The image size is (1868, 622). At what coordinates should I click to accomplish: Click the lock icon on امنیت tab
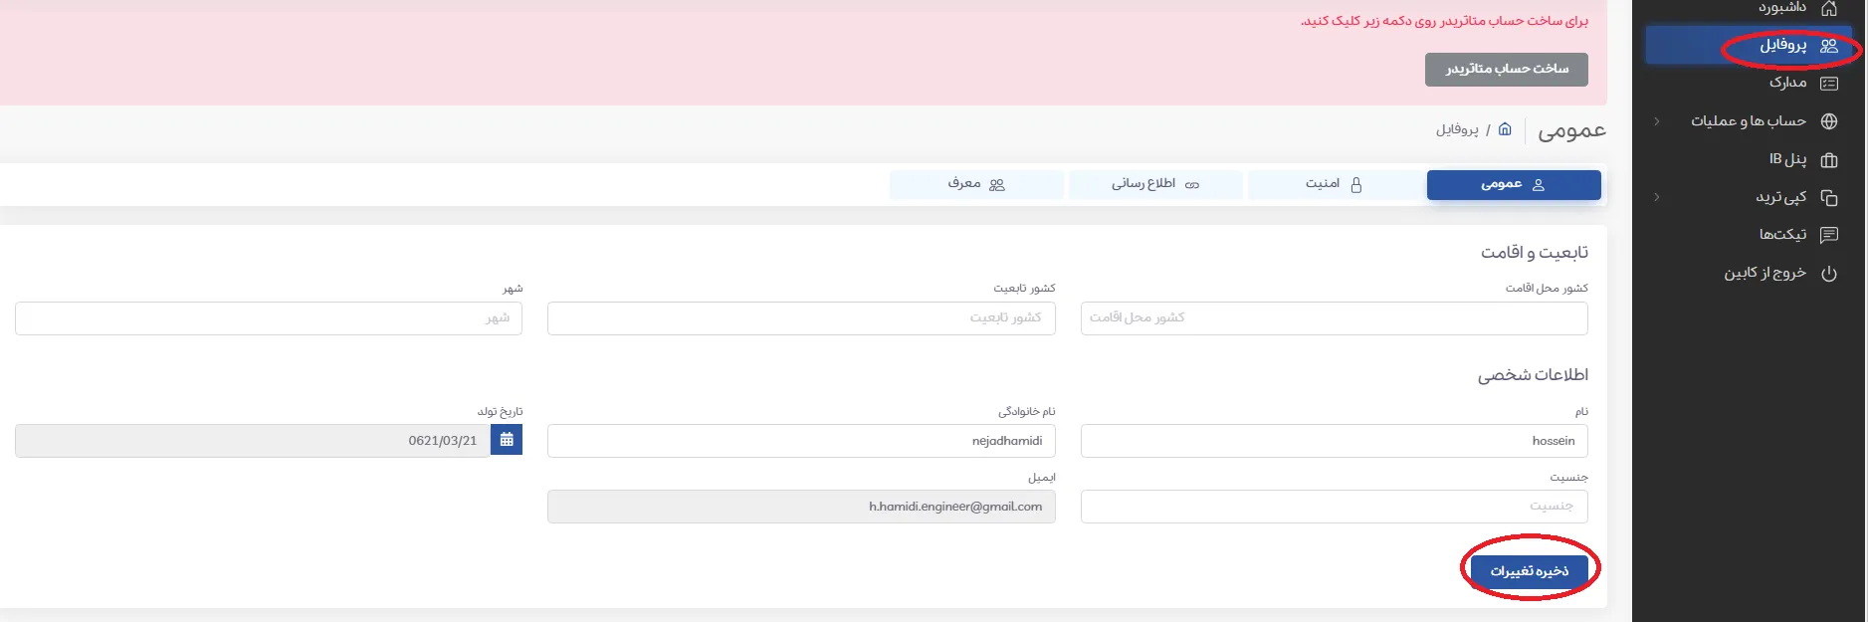click(1355, 185)
